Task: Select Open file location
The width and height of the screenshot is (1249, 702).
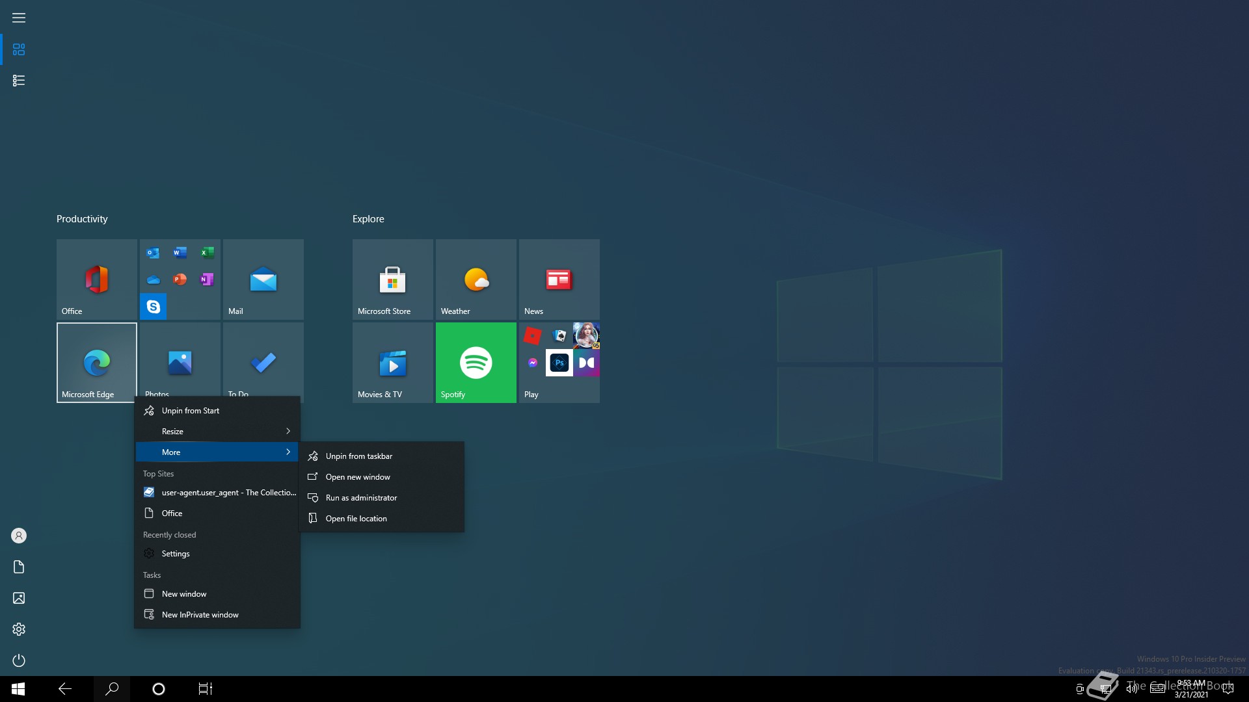Action: [381, 519]
